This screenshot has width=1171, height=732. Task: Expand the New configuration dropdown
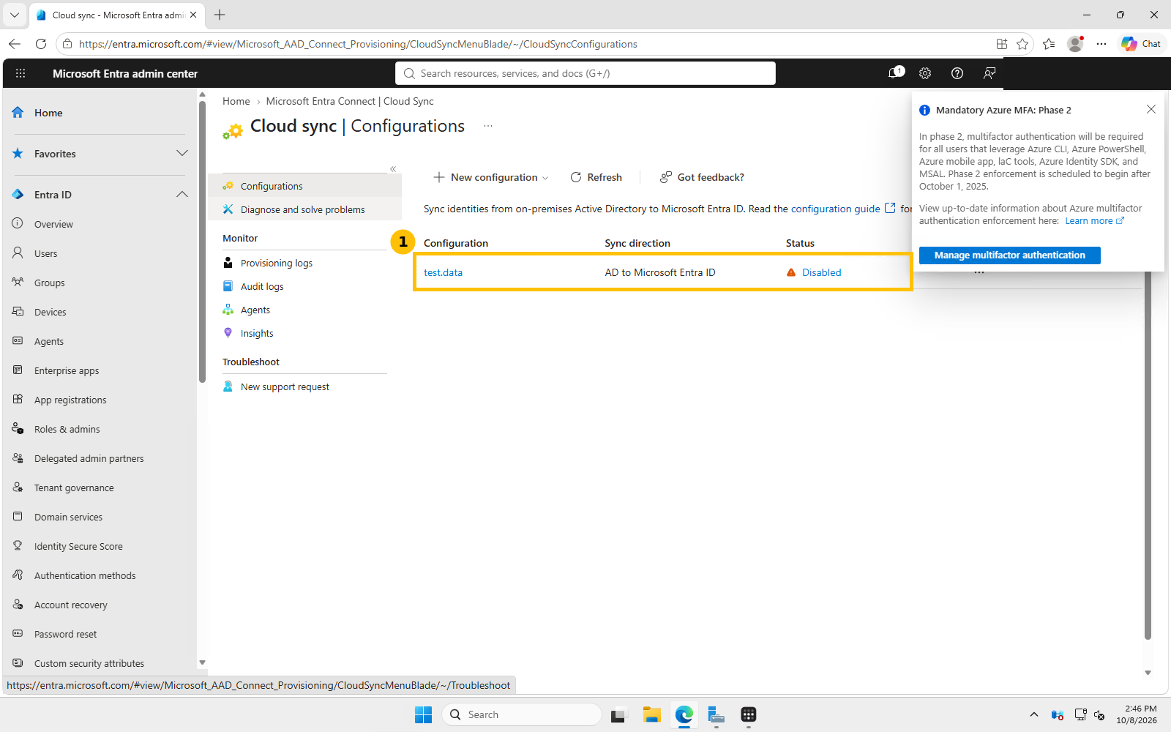490,177
